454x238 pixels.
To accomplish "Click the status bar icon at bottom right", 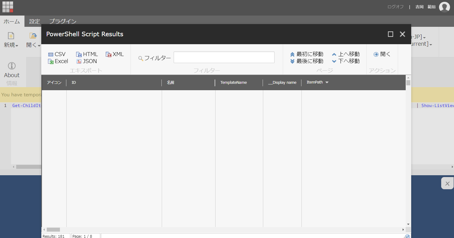I will [x=407, y=236].
